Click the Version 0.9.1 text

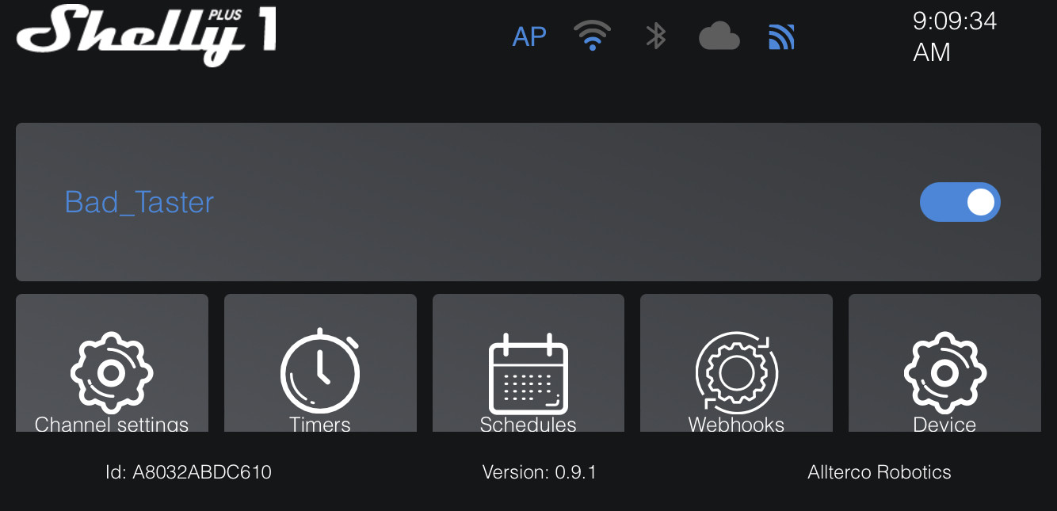pyautogui.click(x=539, y=472)
